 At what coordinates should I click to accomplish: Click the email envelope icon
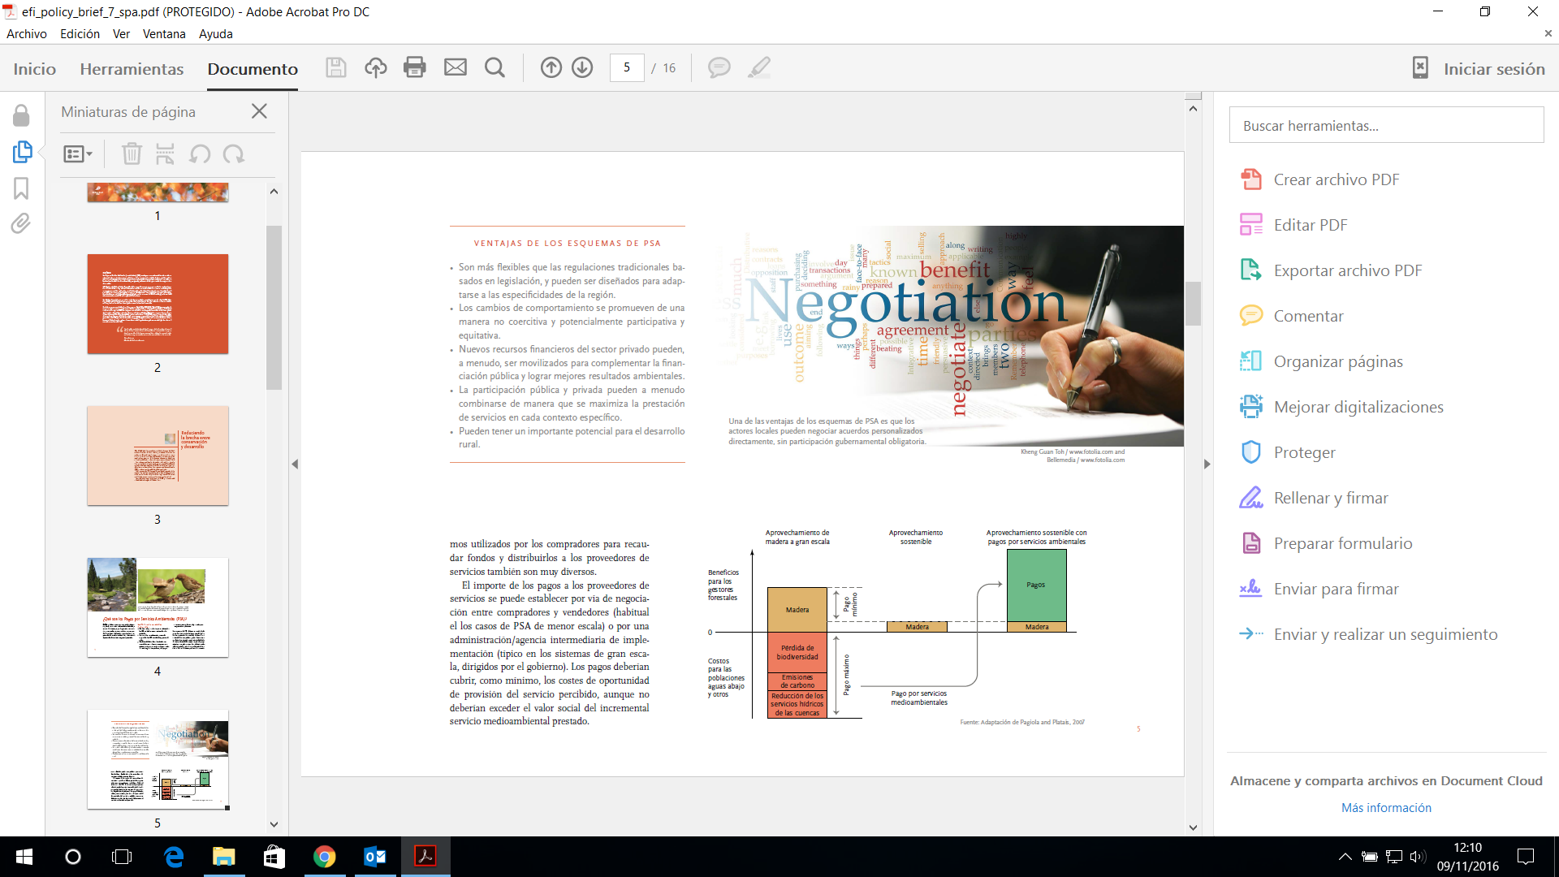coord(455,68)
